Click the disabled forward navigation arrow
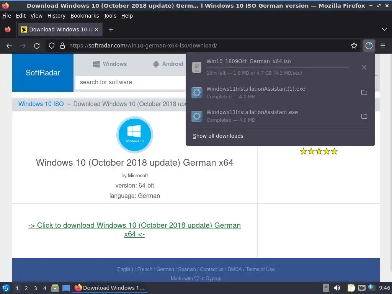This screenshot has width=392, height=294. pos(23,46)
